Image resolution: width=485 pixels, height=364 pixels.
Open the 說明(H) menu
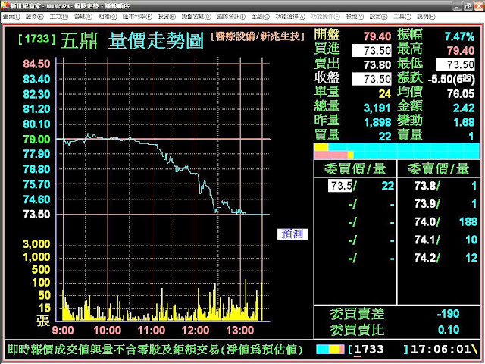click(426, 17)
